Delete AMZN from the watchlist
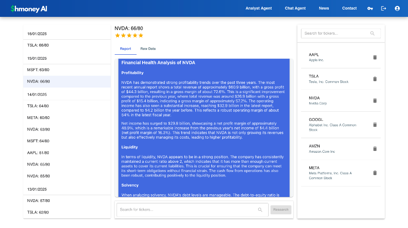 coord(375,149)
